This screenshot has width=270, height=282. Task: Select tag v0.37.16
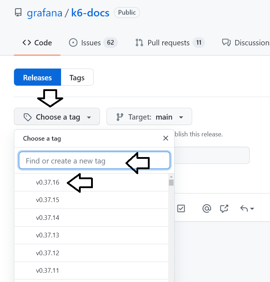tap(91, 182)
